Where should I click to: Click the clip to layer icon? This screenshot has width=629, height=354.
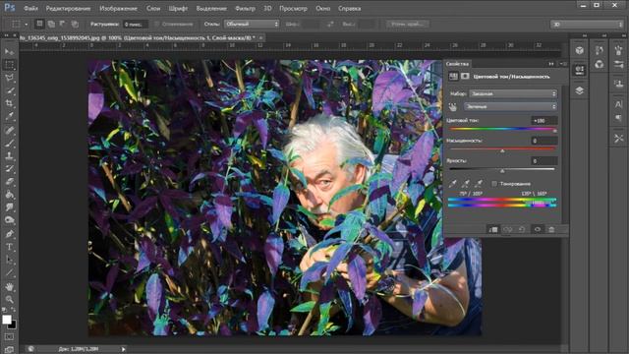(x=493, y=229)
